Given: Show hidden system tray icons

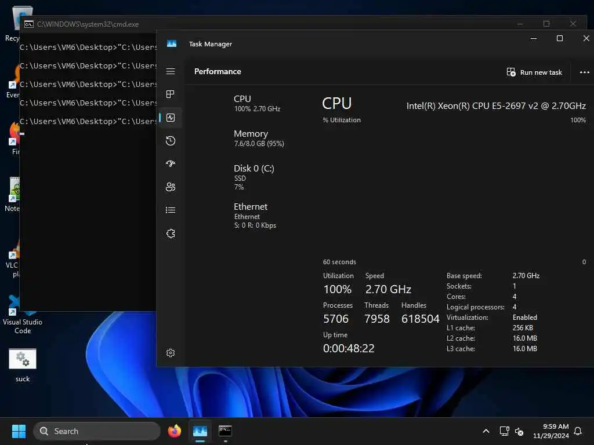Looking at the screenshot, I should 486,431.
